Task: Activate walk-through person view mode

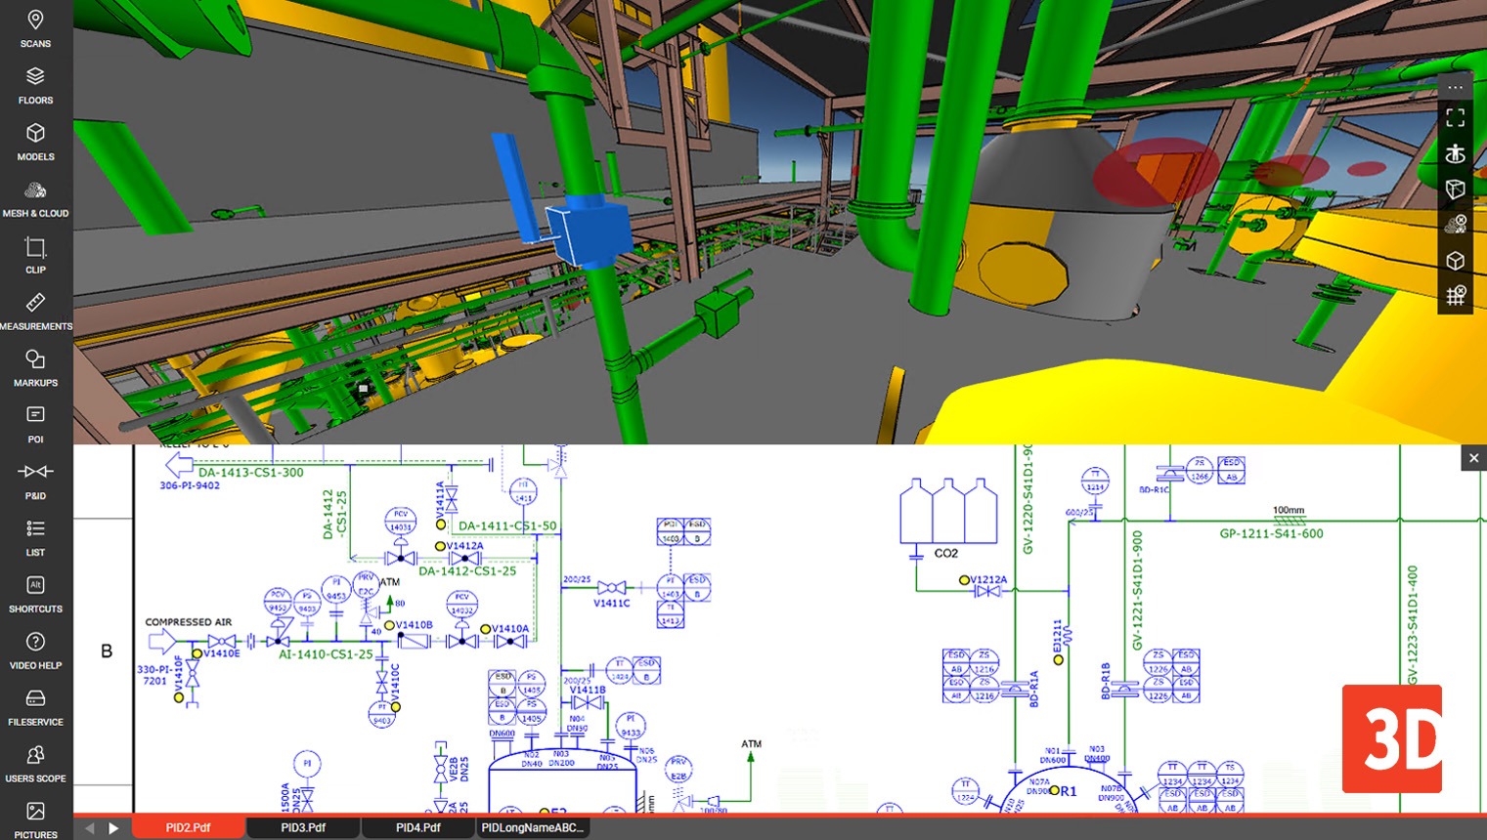Action: pos(1456,152)
